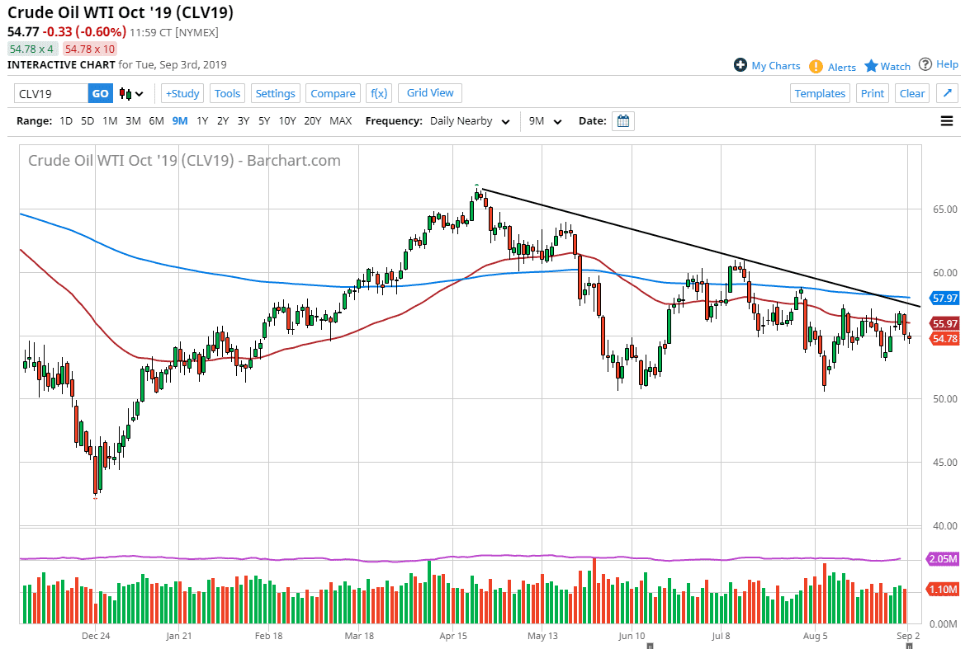Add chart to Watch list via star icon

(x=873, y=65)
